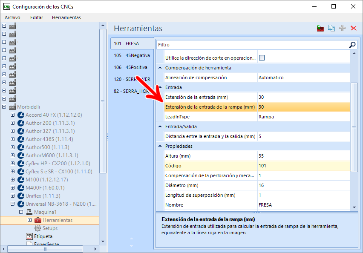Click 'Distancia entre la entrada y la salida' value 5
This screenshot has height=253, width=363.
[304, 136]
